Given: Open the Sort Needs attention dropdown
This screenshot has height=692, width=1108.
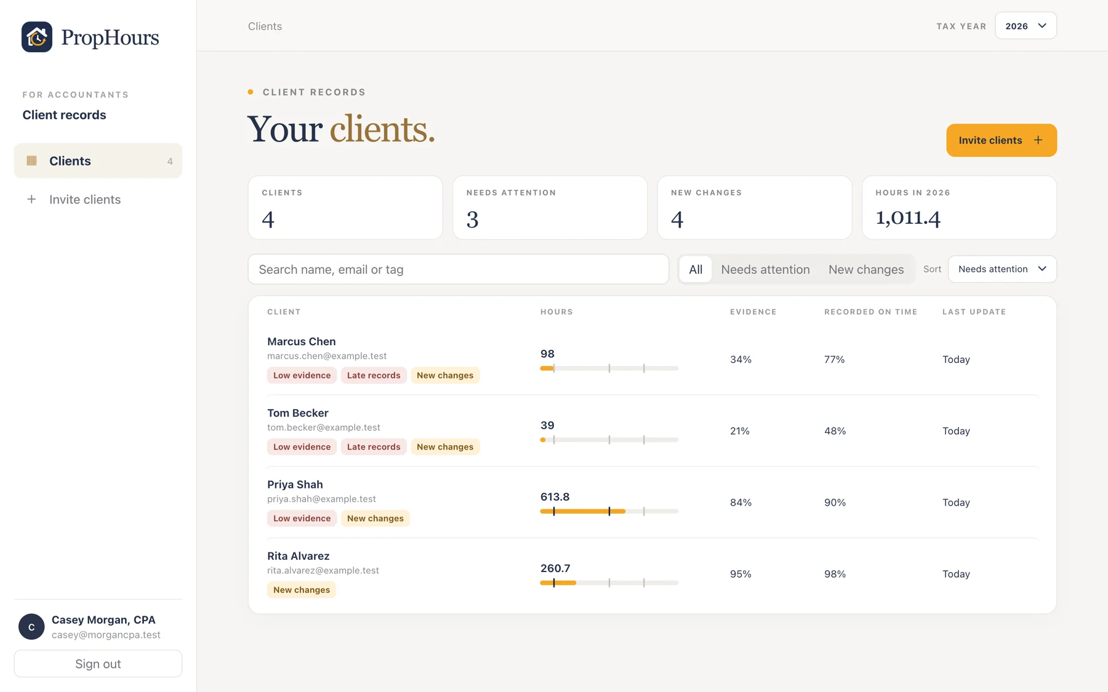Looking at the screenshot, I should tap(1002, 269).
